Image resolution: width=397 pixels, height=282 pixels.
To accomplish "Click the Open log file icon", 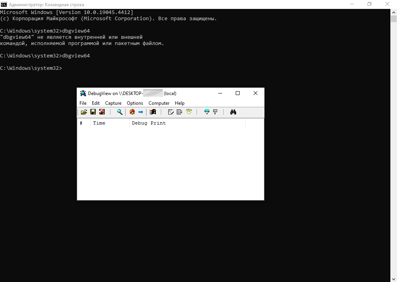I will [84, 112].
